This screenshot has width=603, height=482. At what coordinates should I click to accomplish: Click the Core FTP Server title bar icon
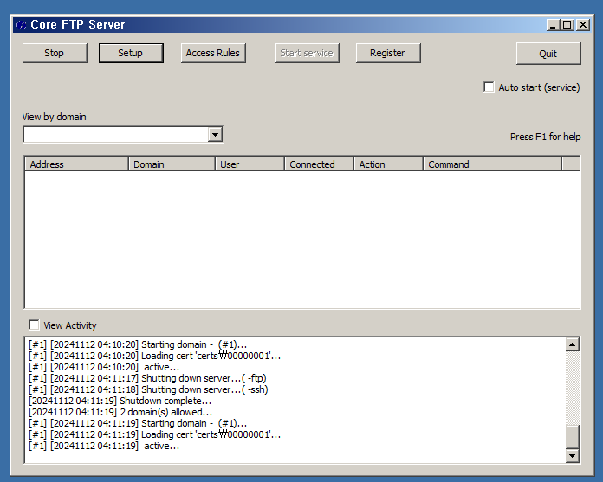(21, 25)
